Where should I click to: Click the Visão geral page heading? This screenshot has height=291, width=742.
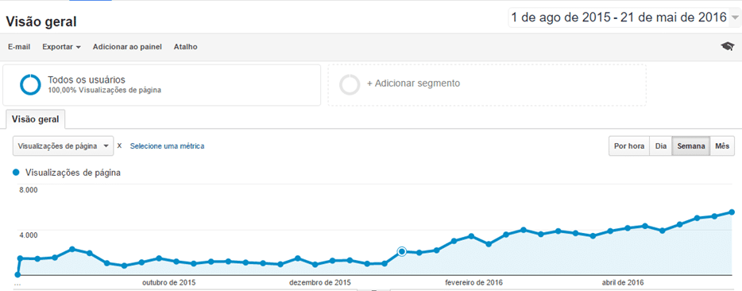click(41, 21)
